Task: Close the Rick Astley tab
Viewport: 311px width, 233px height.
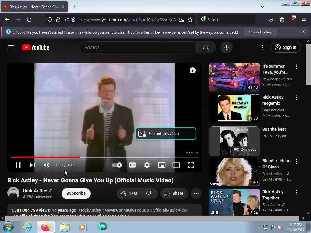Action: tap(63, 7)
